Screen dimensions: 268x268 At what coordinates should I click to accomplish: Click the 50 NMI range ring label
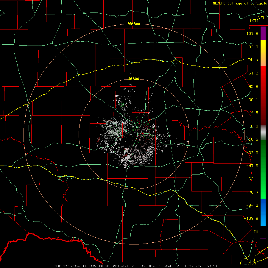(134, 79)
